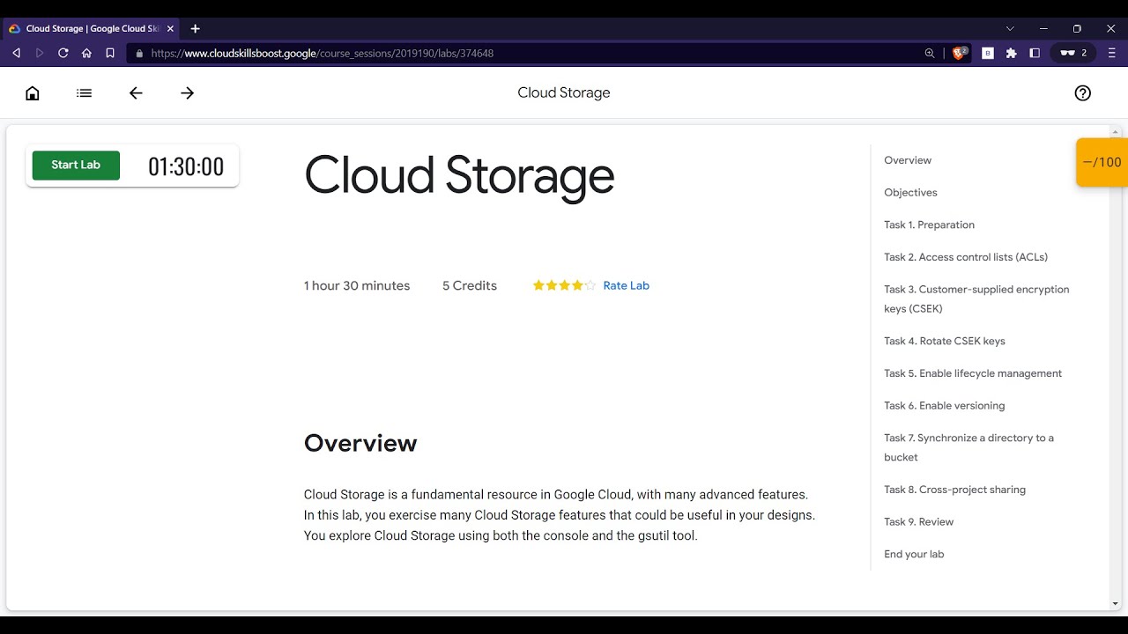Close the Cloud Storage tab
Image resolution: width=1128 pixels, height=634 pixels.
(170, 28)
